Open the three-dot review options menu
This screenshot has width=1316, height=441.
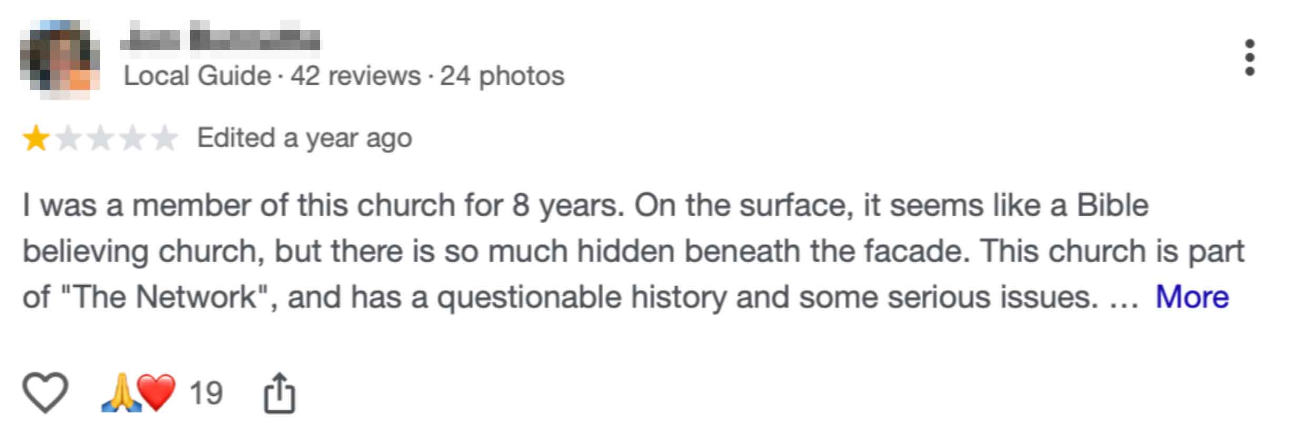(1250, 57)
